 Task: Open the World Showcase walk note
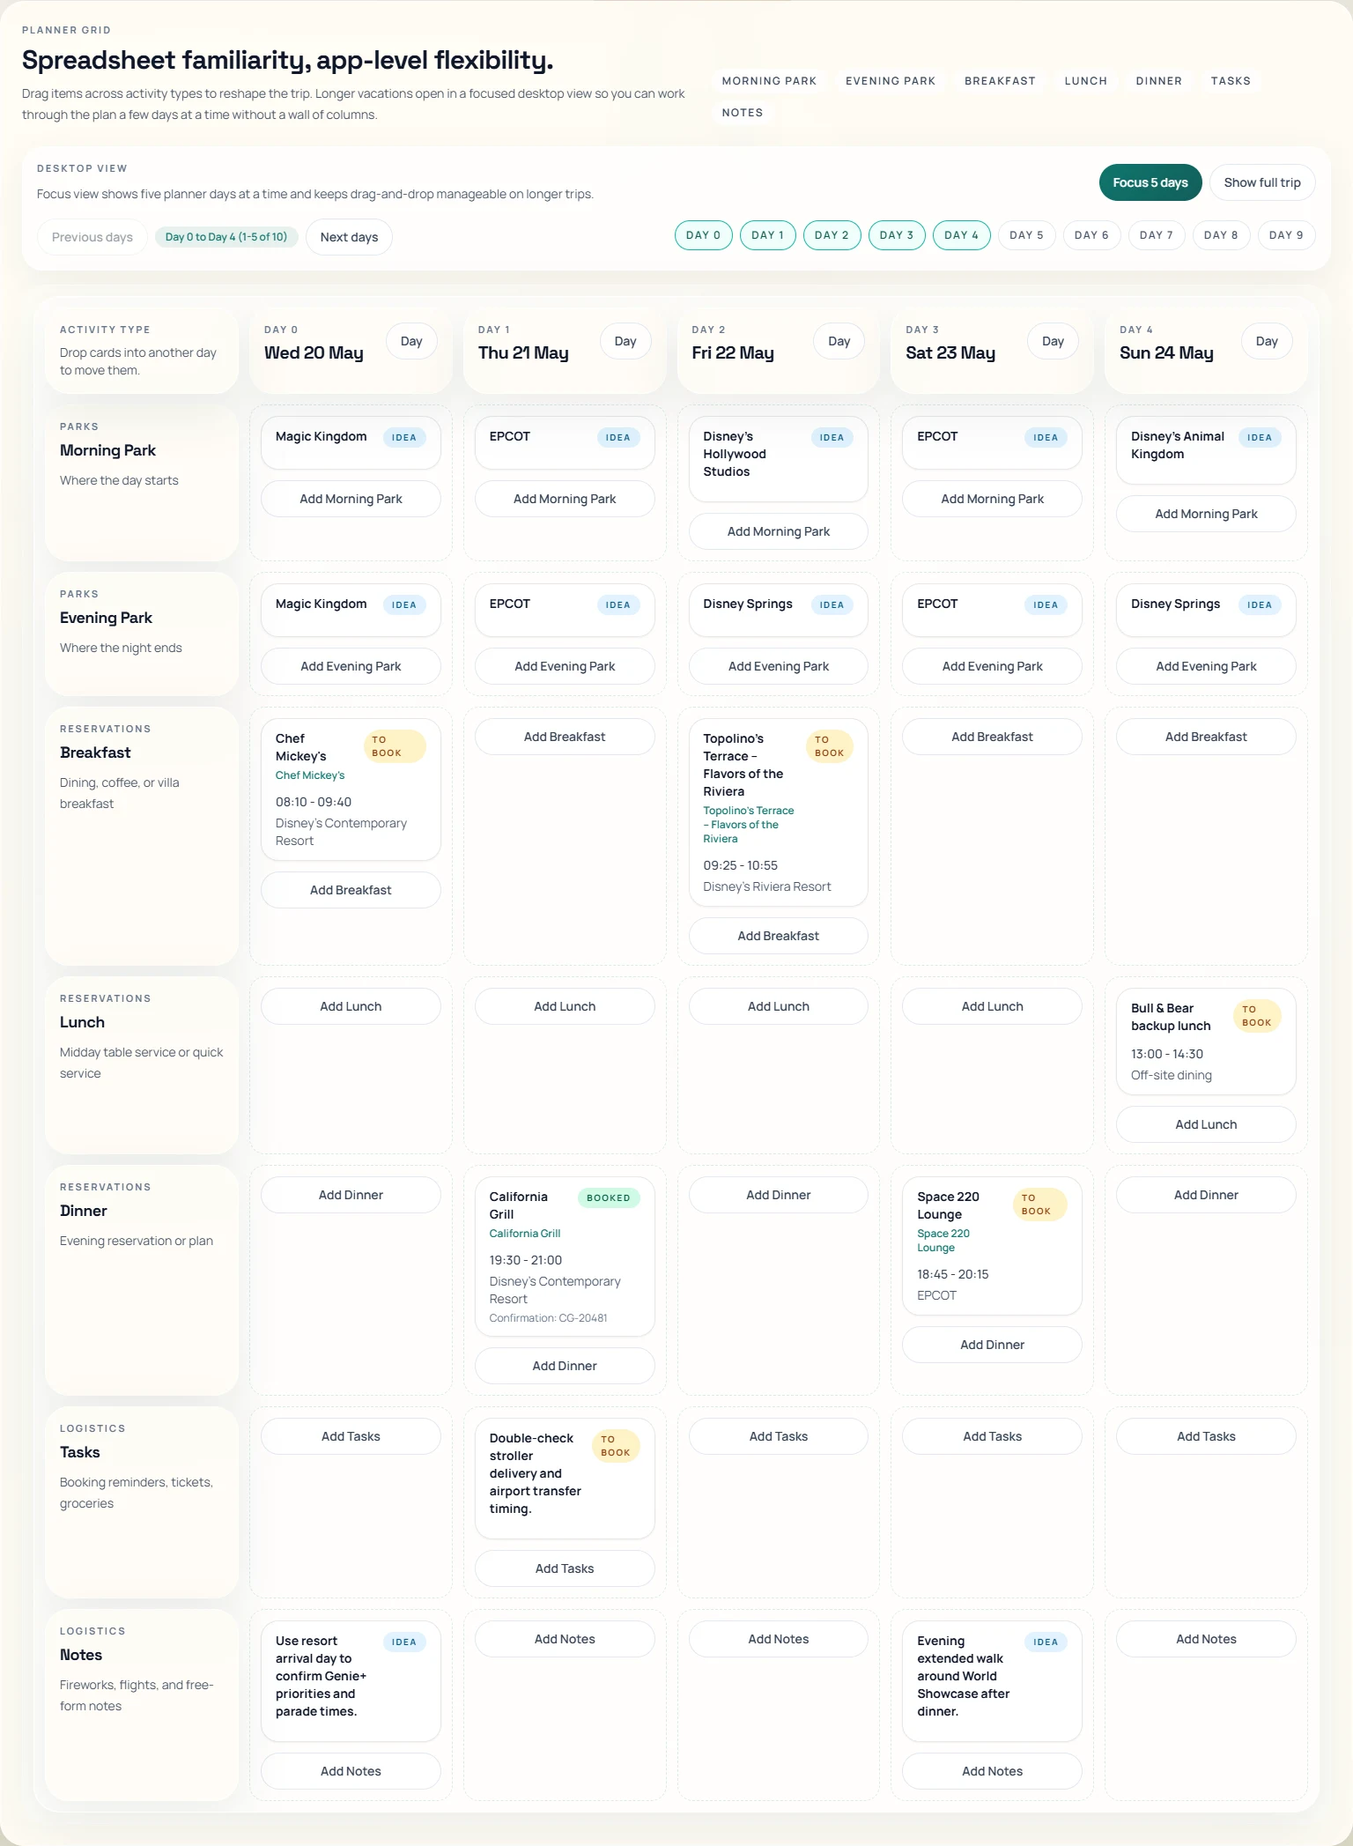[992, 1681]
